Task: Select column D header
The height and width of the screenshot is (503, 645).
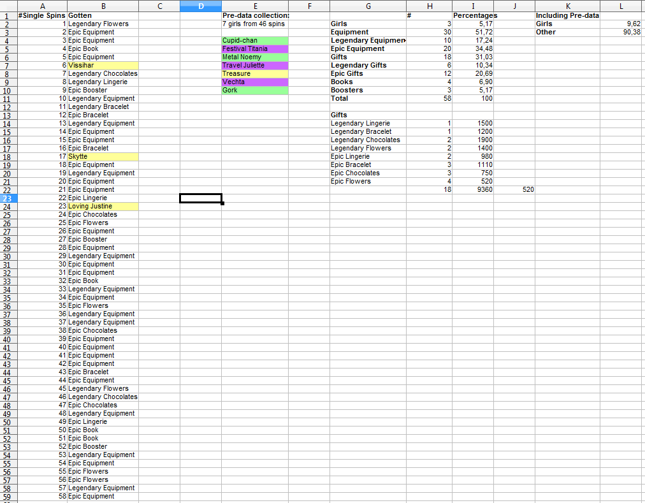Action: [x=200, y=6]
